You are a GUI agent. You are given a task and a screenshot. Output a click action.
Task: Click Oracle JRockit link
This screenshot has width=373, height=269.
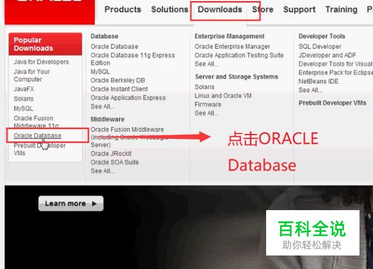(111, 153)
